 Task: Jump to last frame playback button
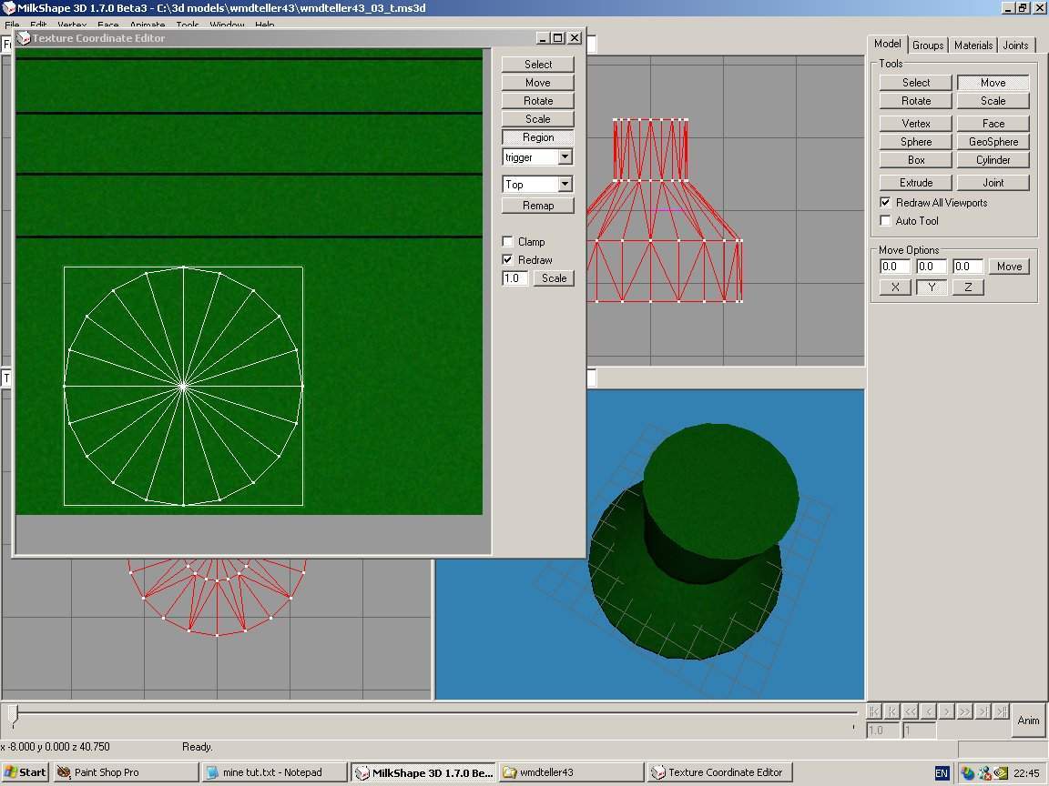coord(1002,711)
